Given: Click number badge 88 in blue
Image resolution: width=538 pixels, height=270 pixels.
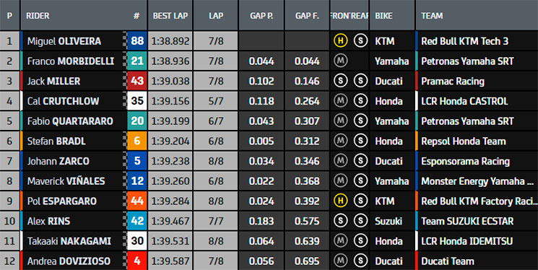Looking at the screenshot, I should (137, 41).
